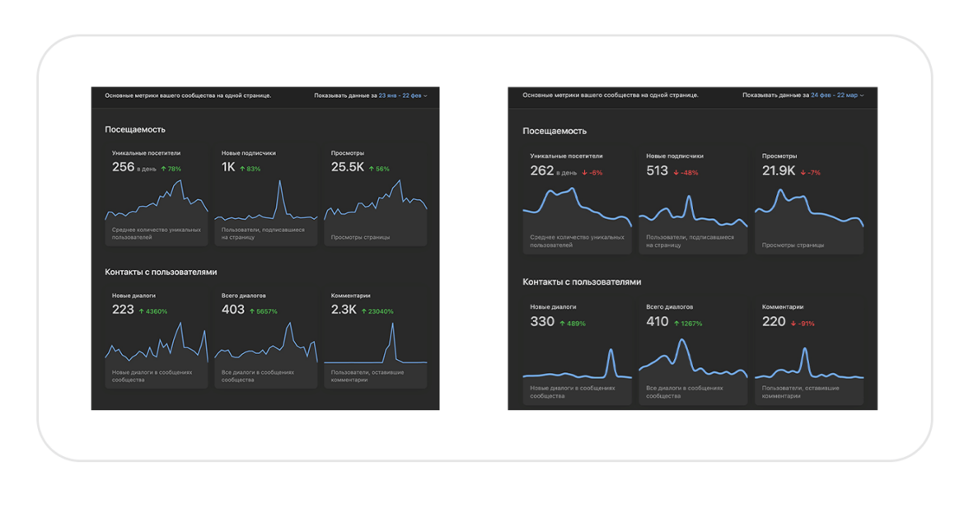Viewport: 969px width, 508px height.
Task: Open the Новые подписчики card showing 513
Action: (x=693, y=201)
